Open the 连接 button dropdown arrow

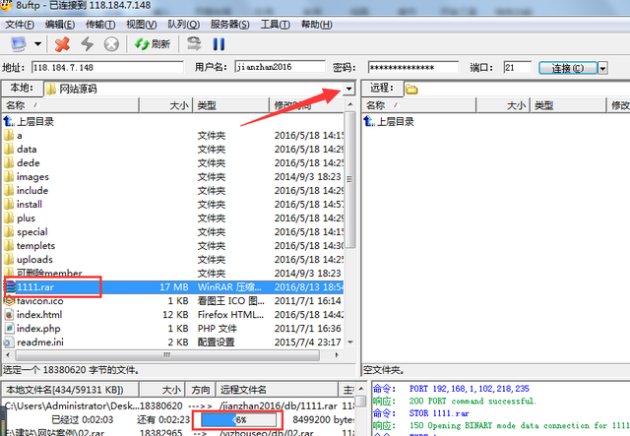point(602,68)
